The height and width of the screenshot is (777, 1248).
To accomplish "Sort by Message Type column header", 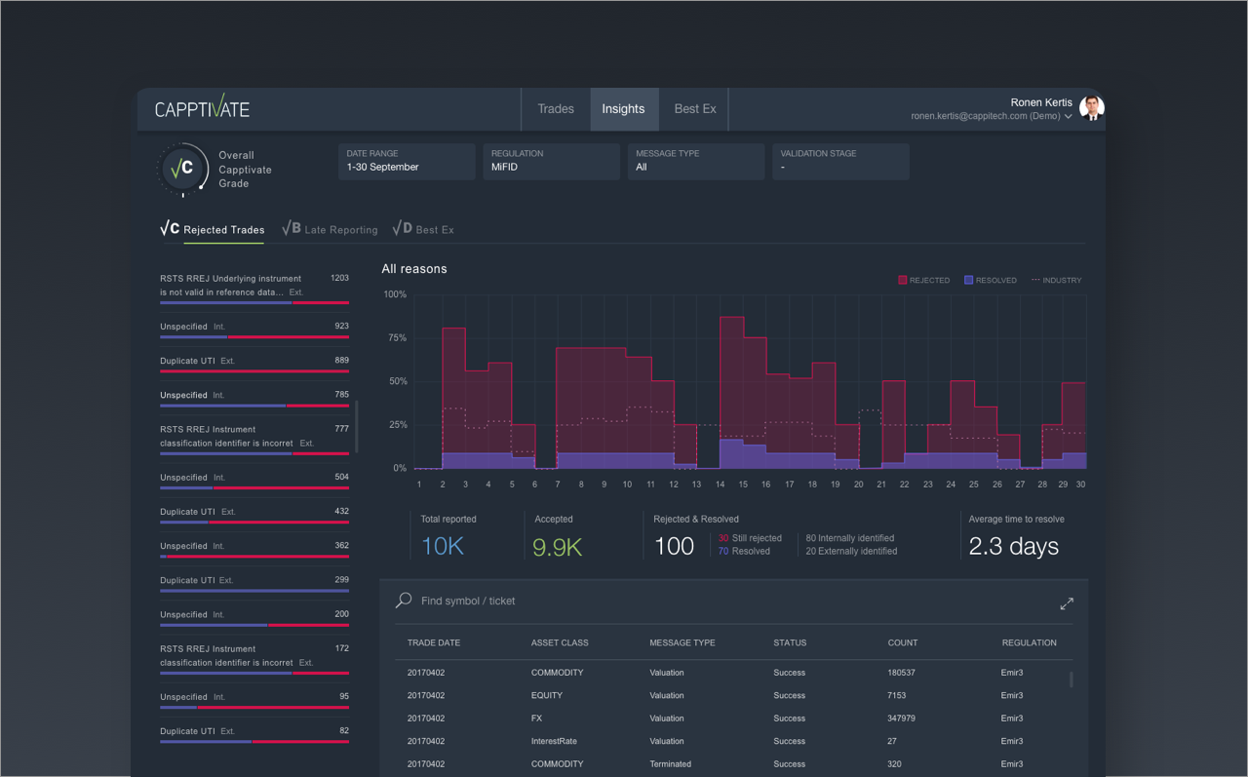I will [682, 643].
